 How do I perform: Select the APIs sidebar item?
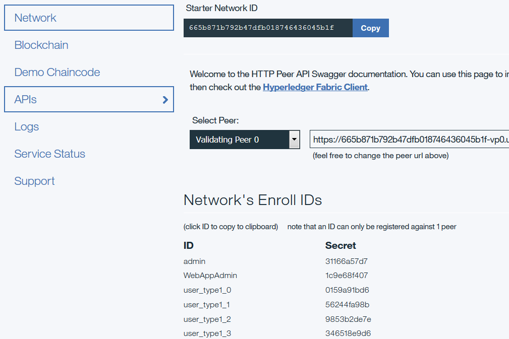pyautogui.click(x=26, y=99)
